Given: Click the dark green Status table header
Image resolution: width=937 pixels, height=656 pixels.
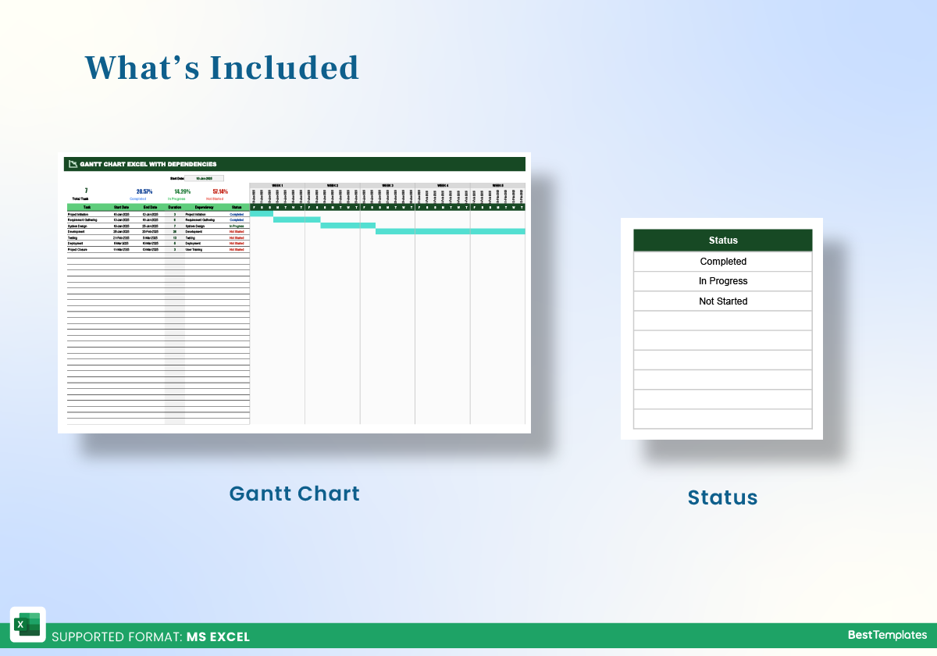Looking at the screenshot, I should point(722,240).
